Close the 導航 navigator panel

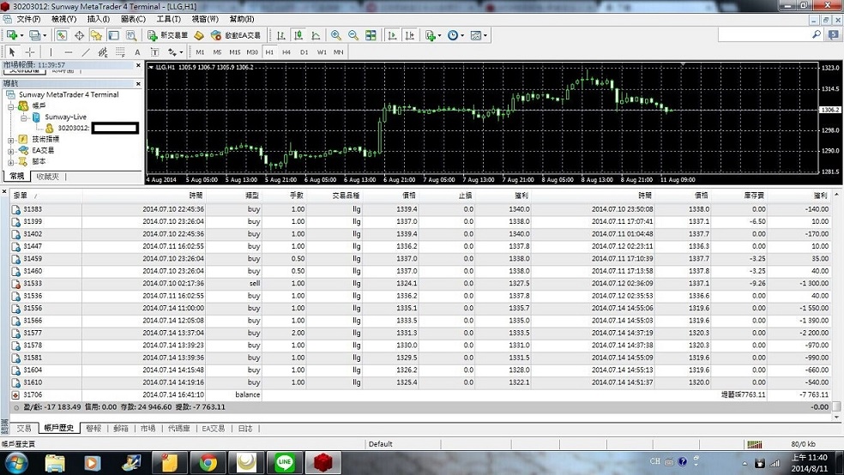click(x=138, y=84)
